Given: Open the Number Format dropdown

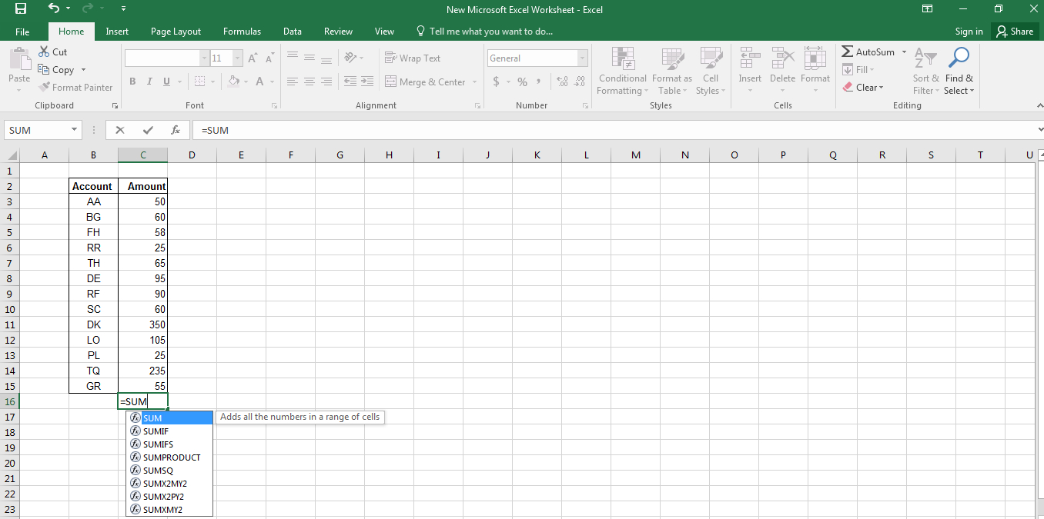Looking at the screenshot, I should coord(583,58).
